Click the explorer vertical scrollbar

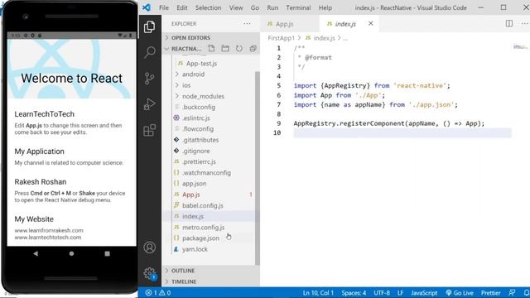pyautogui.click(x=258, y=168)
